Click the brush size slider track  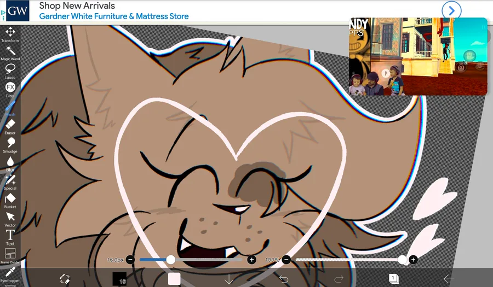click(x=191, y=260)
